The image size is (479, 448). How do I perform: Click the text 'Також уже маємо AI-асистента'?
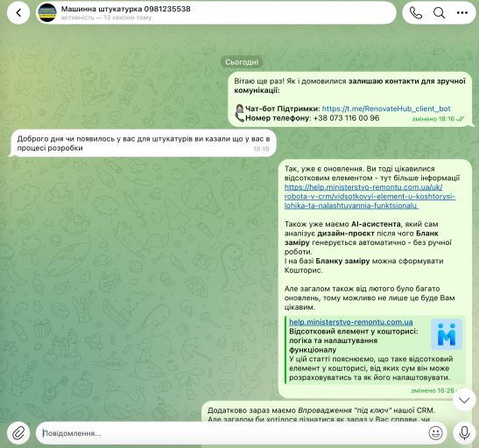point(342,224)
